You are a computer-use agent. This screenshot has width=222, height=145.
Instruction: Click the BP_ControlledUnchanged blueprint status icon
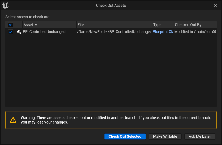[19, 32]
